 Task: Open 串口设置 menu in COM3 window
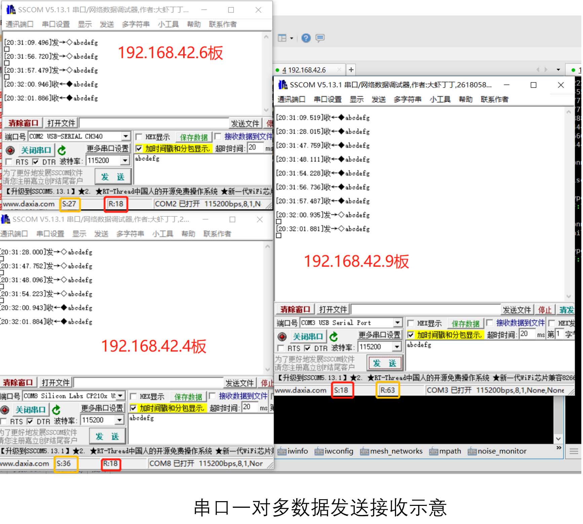coord(327,99)
